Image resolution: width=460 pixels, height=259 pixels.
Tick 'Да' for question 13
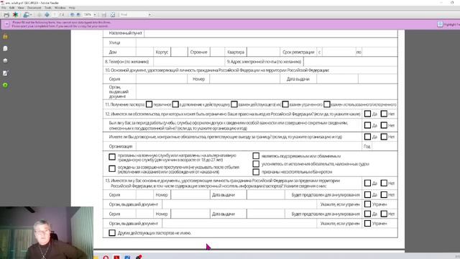click(x=367, y=183)
